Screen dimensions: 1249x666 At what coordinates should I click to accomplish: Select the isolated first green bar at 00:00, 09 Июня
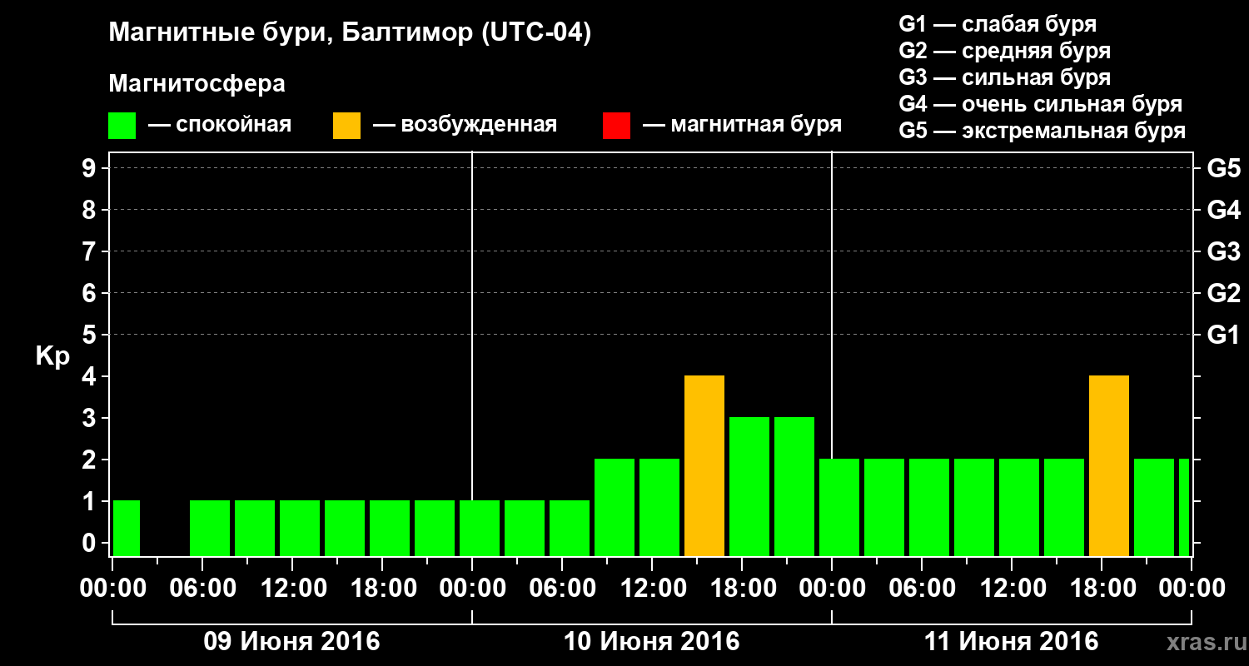pyautogui.click(x=127, y=529)
